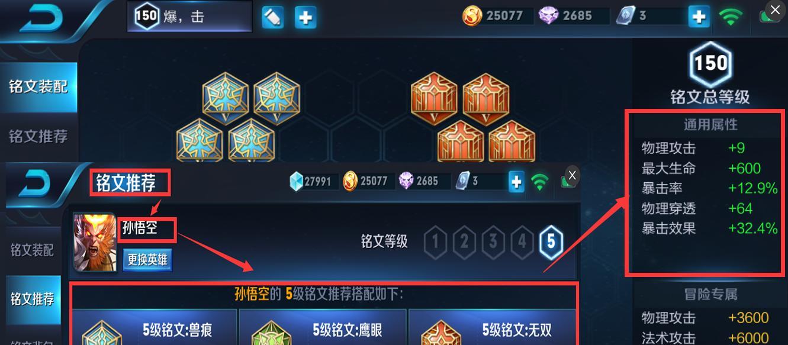Select rune level 1 hexagon
The image size is (788, 345).
click(x=436, y=241)
